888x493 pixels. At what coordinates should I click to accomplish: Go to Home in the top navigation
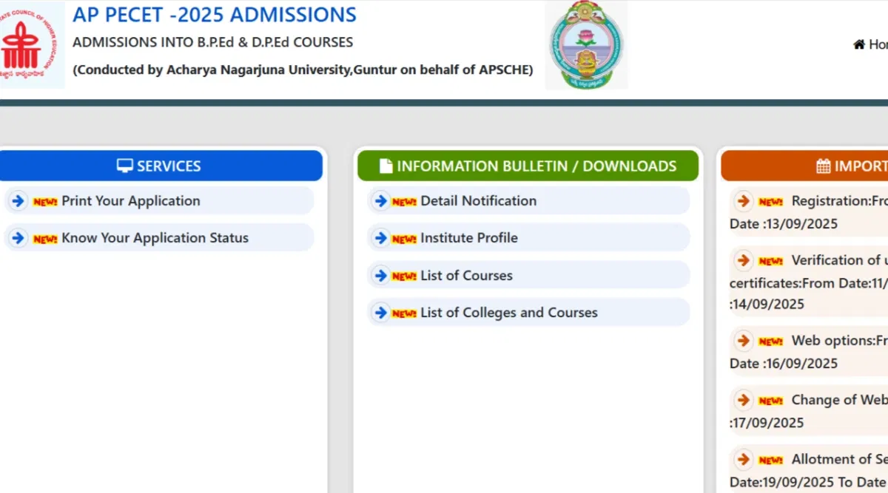point(871,44)
